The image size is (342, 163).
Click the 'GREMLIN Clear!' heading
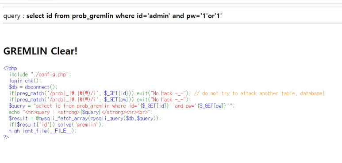(x=40, y=51)
